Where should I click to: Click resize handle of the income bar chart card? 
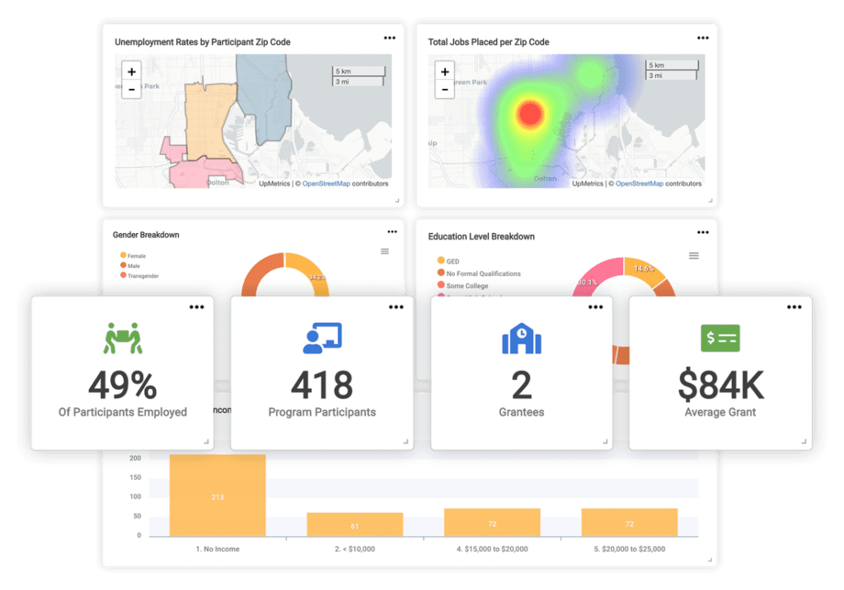coord(710,560)
